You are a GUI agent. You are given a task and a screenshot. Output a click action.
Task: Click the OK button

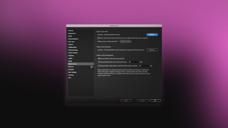pos(155,100)
